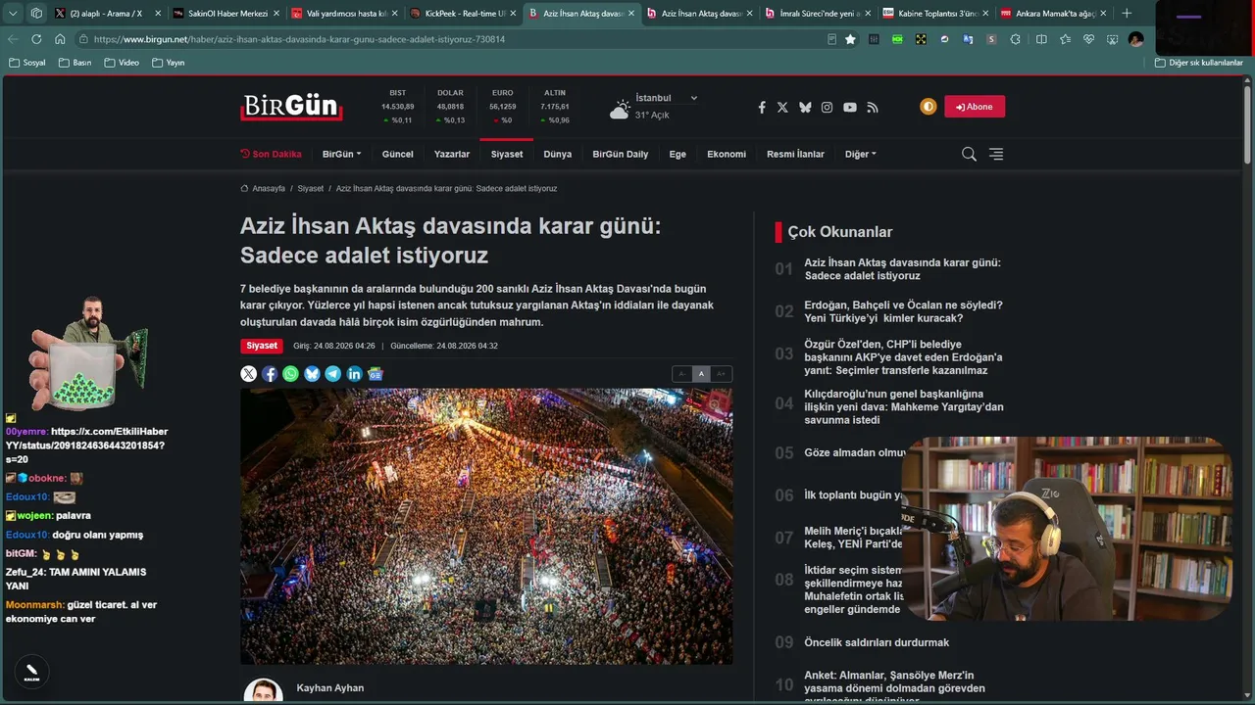Select the normal font size A button
The width and height of the screenshot is (1255, 705).
pos(701,374)
